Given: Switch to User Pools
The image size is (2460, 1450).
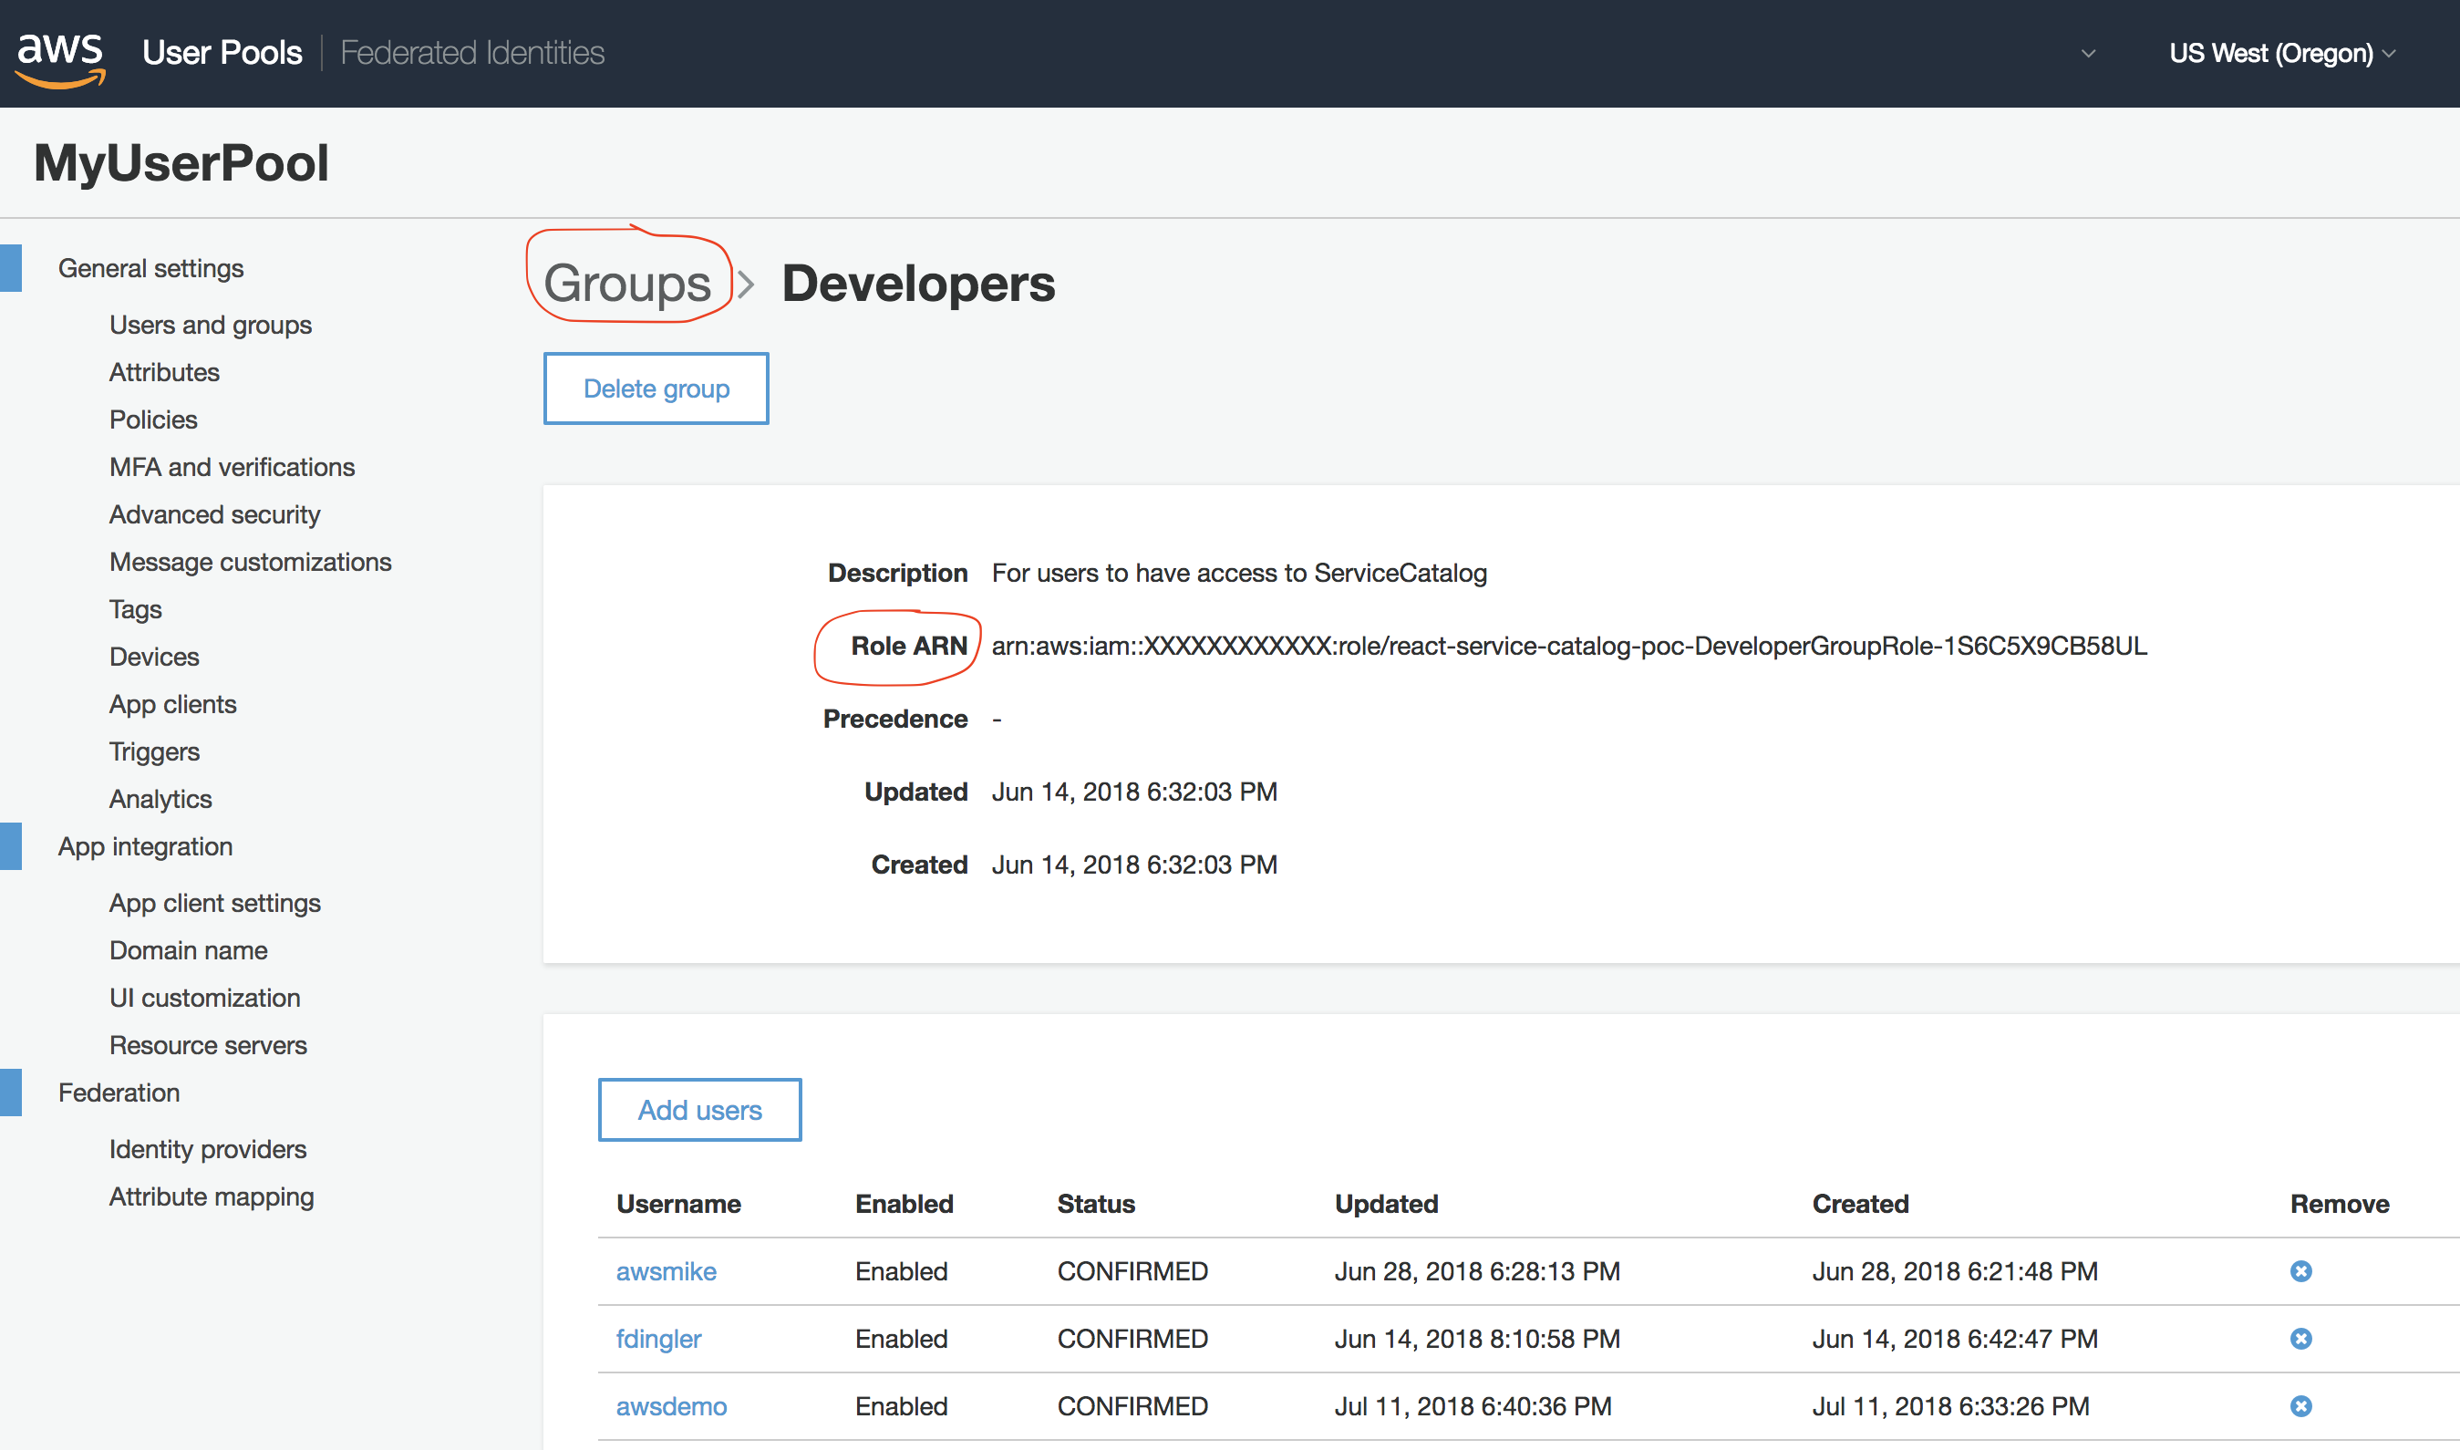Looking at the screenshot, I should 222,53.
